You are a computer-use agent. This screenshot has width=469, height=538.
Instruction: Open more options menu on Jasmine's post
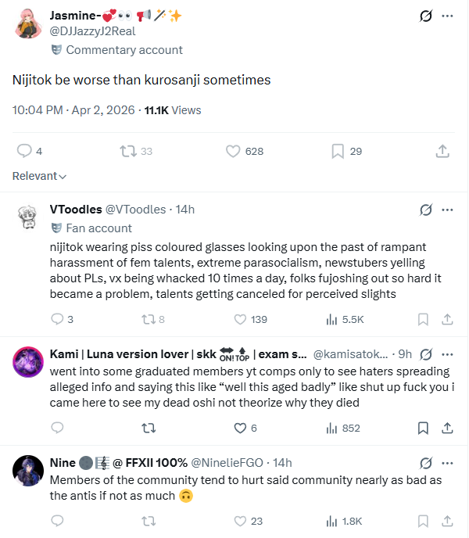(x=448, y=16)
